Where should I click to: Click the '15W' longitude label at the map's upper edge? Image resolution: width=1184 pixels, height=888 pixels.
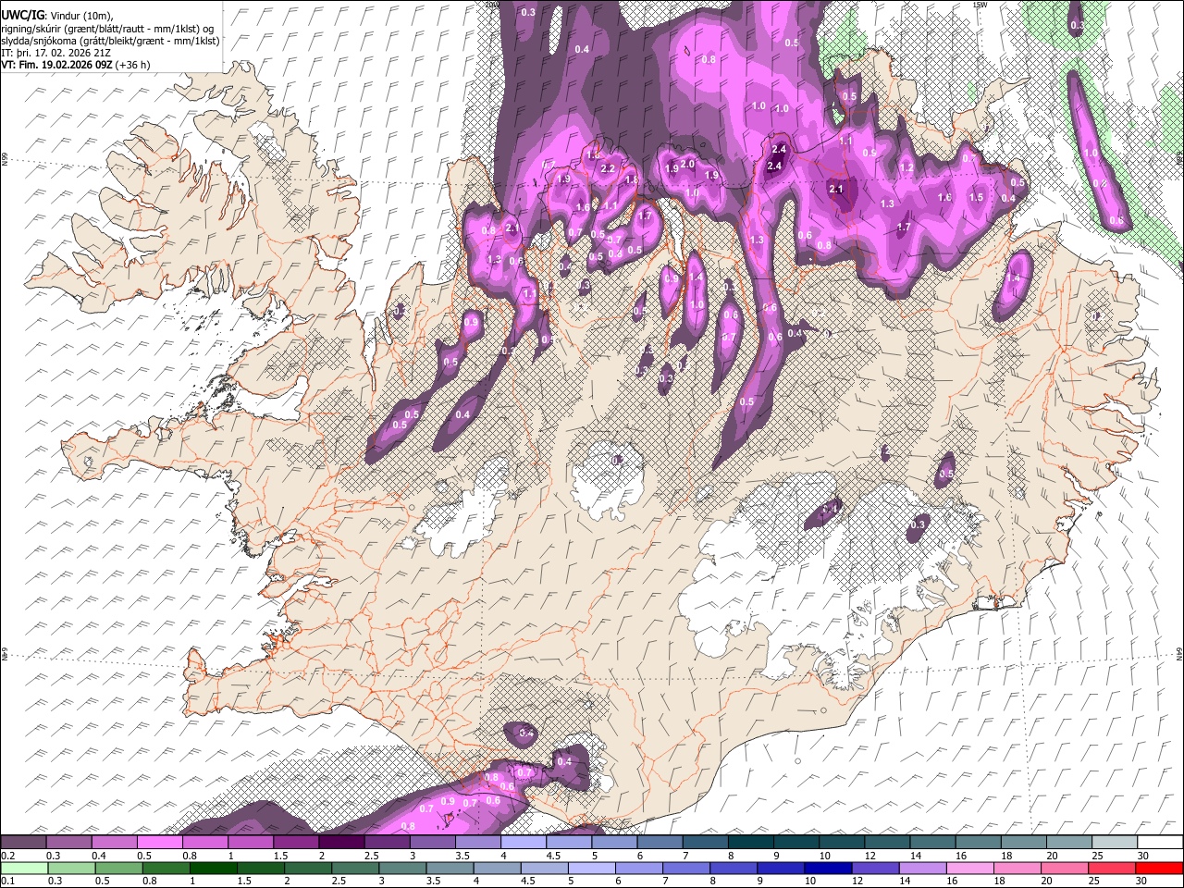[x=979, y=4]
